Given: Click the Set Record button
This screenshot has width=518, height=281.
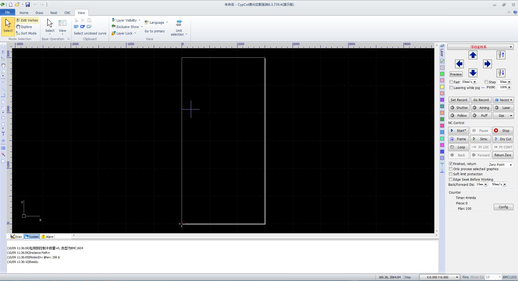Looking at the screenshot, I should point(459,100).
